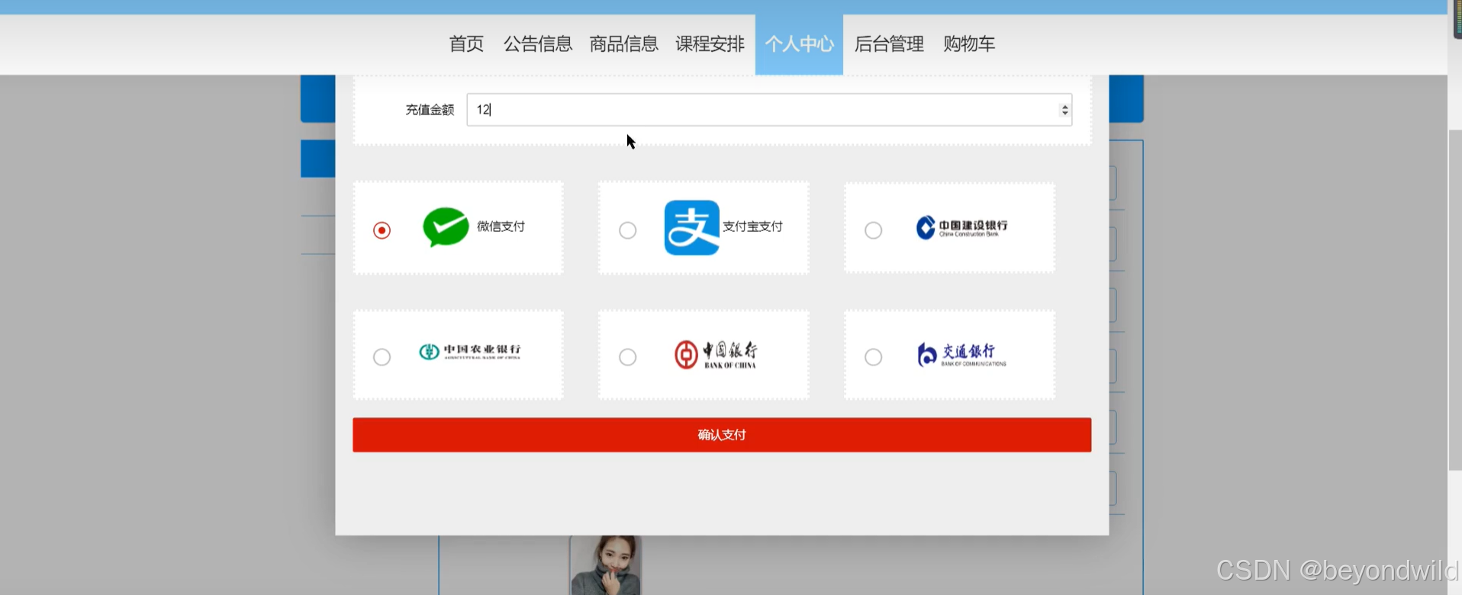The image size is (1462, 595).
Task: Select the 微信支付 radio button
Action: (382, 230)
